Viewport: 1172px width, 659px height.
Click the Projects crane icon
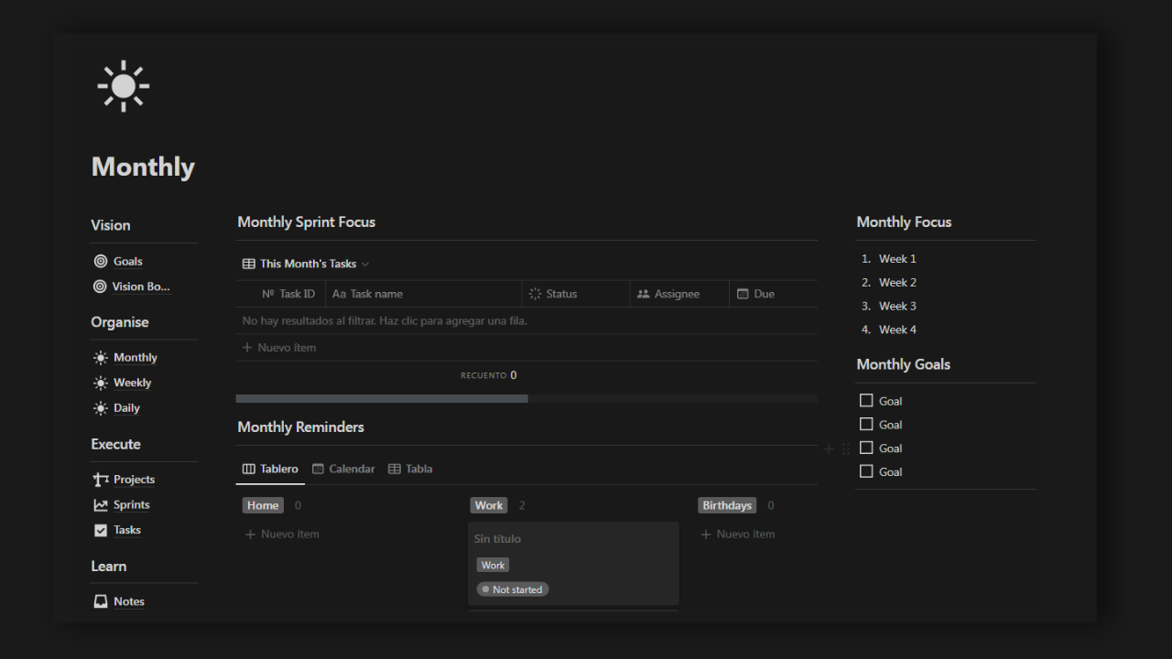click(x=101, y=480)
